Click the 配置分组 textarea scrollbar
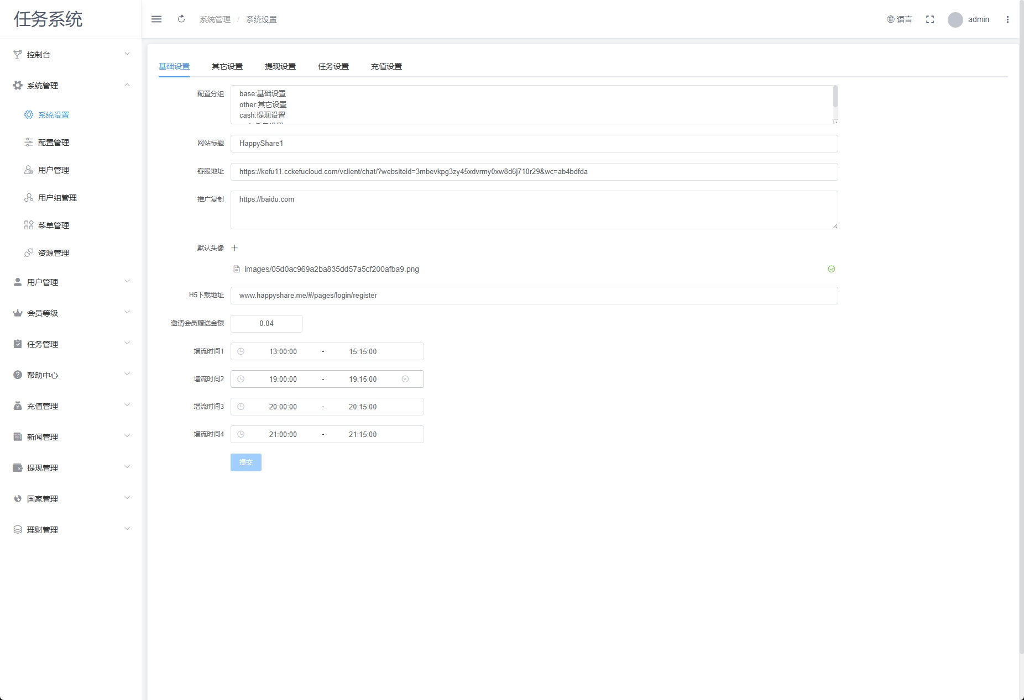Image resolution: width=1024 pixels, height=700 pixels. tap(835, 97)
